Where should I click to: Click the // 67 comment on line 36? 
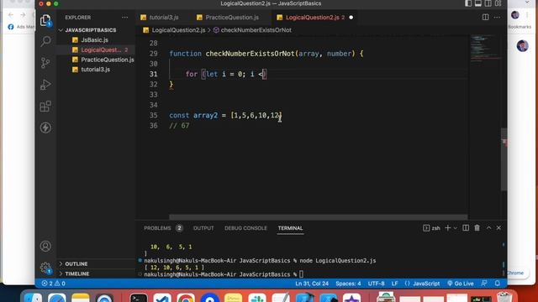point(179,126)
